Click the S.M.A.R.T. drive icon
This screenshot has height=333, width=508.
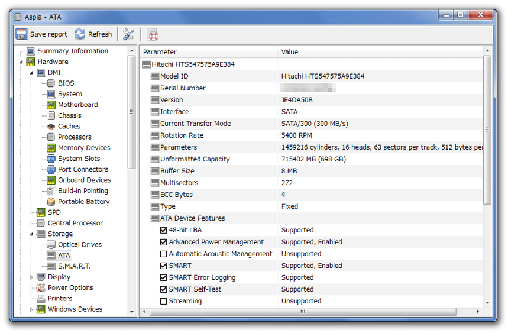coord(51,266)
